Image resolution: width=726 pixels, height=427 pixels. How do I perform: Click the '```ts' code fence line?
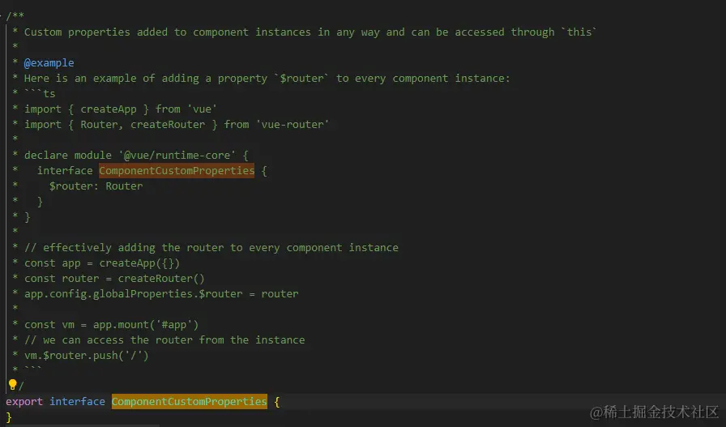tap(40, 93)
